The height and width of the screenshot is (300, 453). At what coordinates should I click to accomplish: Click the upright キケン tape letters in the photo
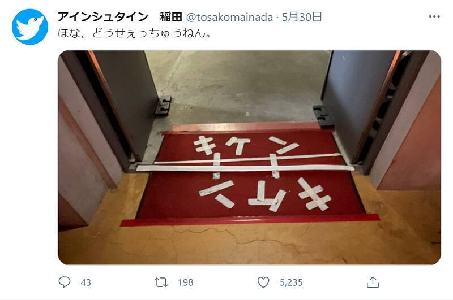pos(245,145)
